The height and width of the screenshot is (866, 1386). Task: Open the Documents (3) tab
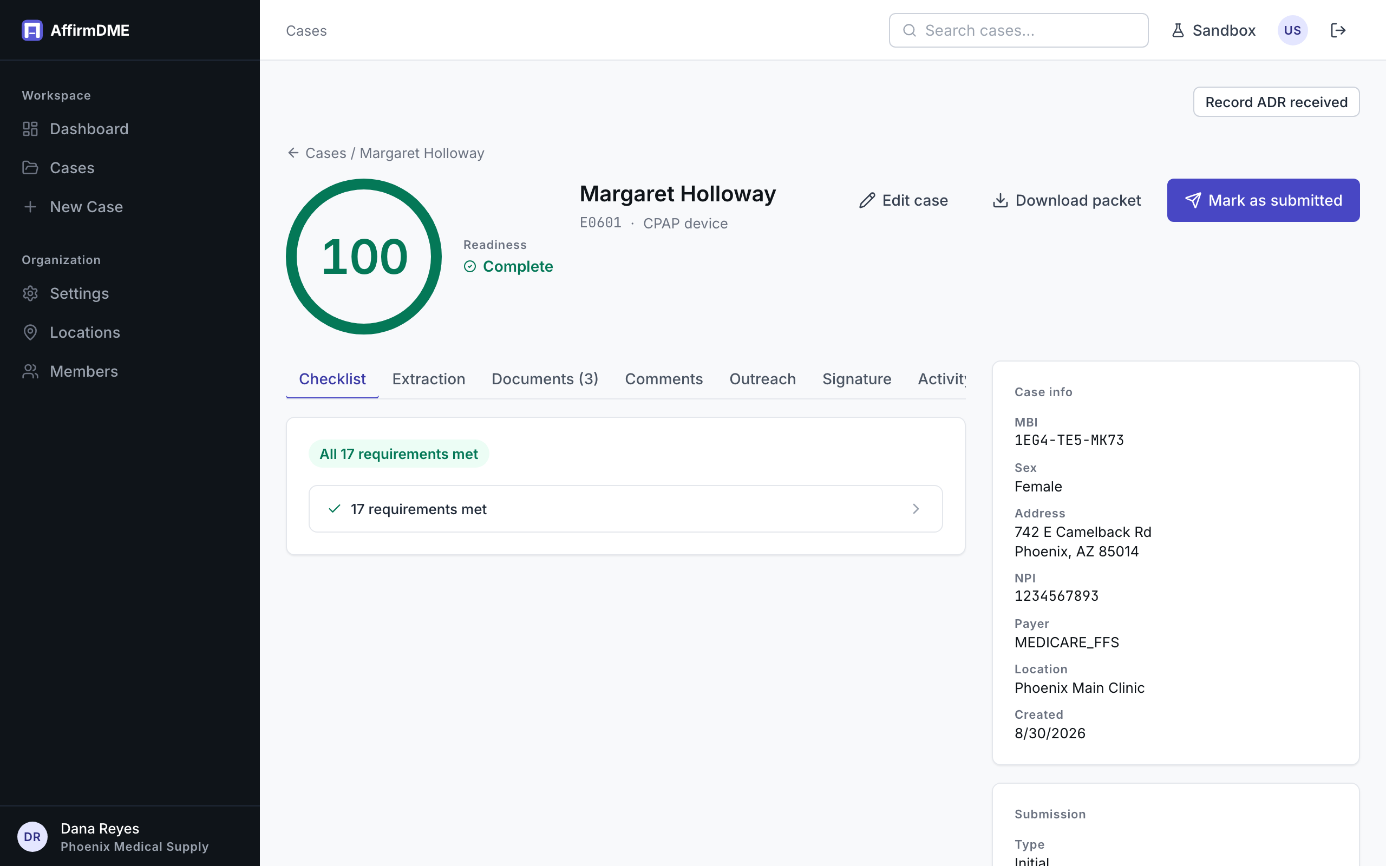pyautogui.click(x=545, y=379)
